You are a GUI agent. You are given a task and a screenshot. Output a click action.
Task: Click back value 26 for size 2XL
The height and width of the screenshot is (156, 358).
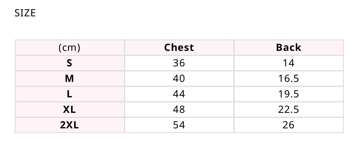(288, 125)
